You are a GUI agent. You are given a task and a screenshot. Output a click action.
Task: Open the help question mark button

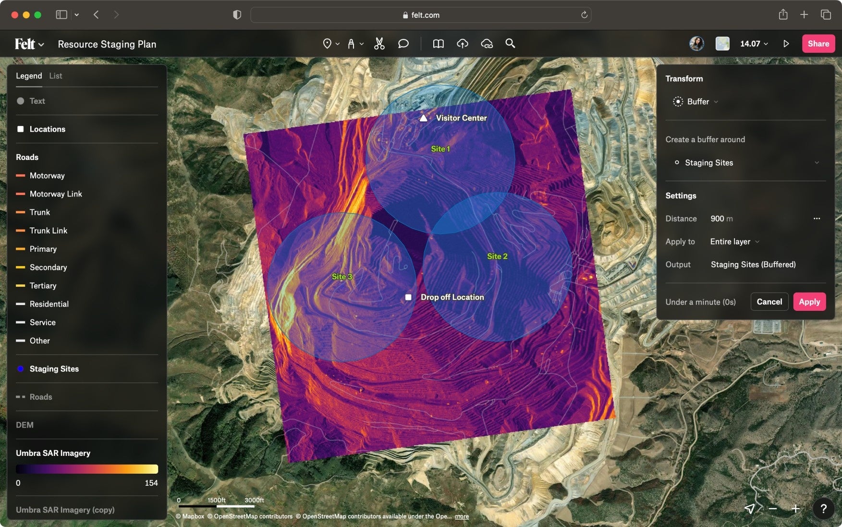click(823, 508)
